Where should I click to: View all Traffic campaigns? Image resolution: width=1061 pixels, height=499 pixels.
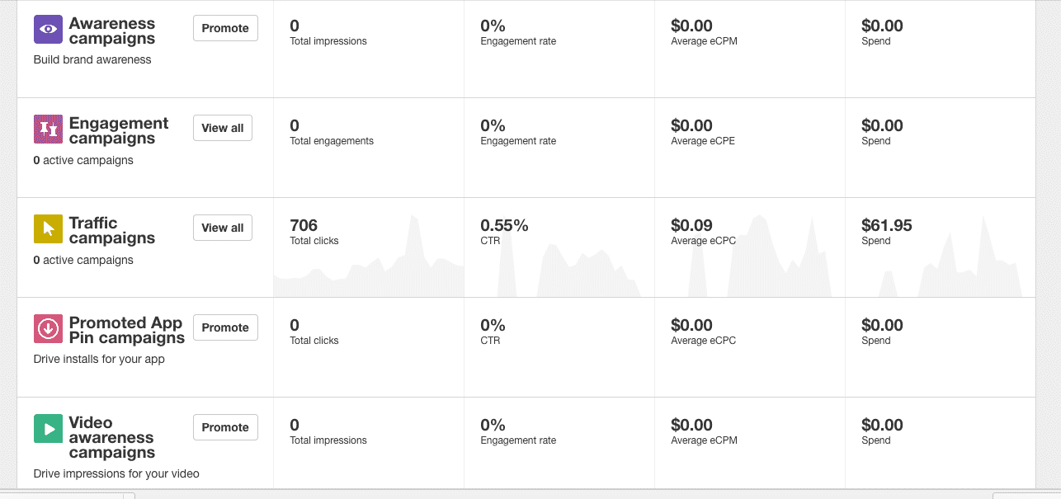(223, 228)
